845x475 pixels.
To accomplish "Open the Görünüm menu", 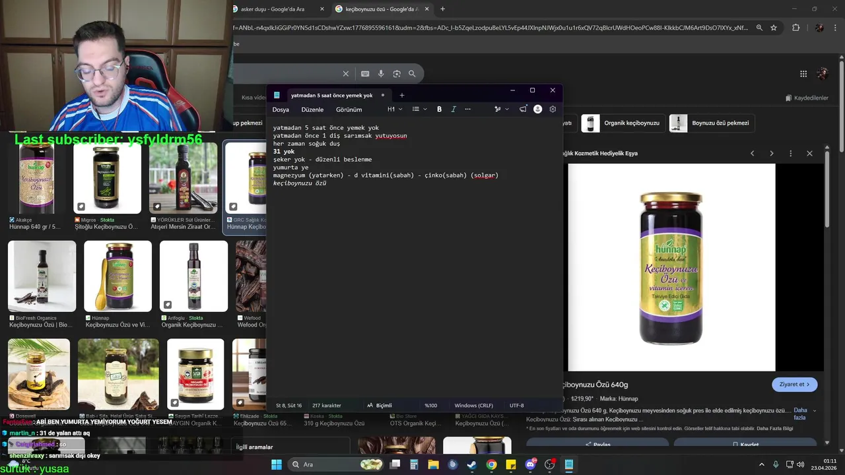I will coord(349,110).
